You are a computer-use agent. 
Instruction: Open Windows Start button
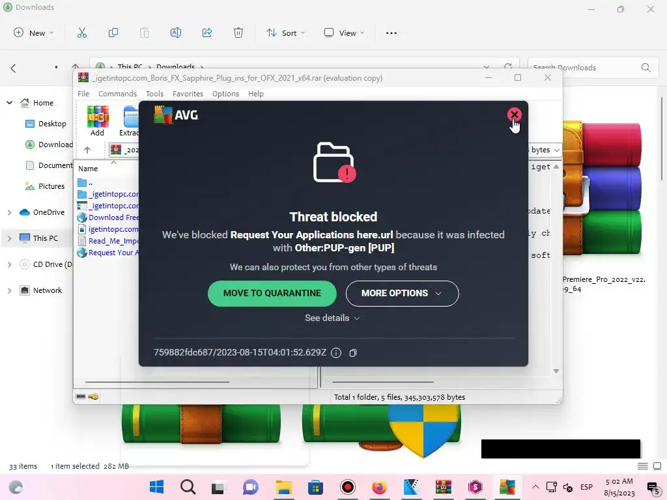pos(156,487)
